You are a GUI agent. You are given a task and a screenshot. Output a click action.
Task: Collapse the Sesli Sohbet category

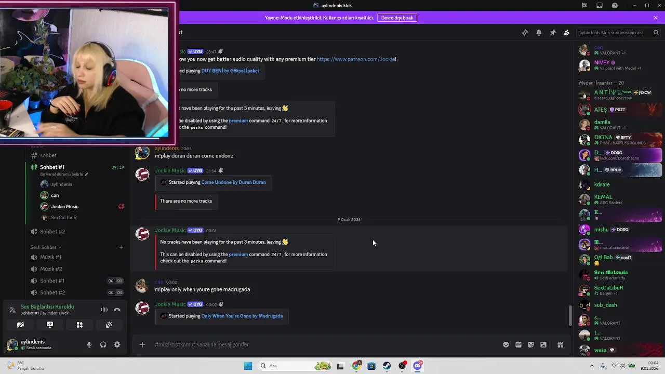(x=46, y=247)
